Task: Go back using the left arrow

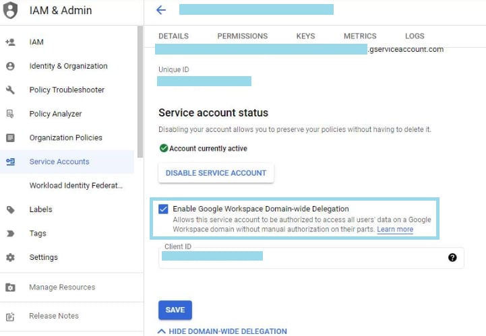Action: click(x=161, y=10)
